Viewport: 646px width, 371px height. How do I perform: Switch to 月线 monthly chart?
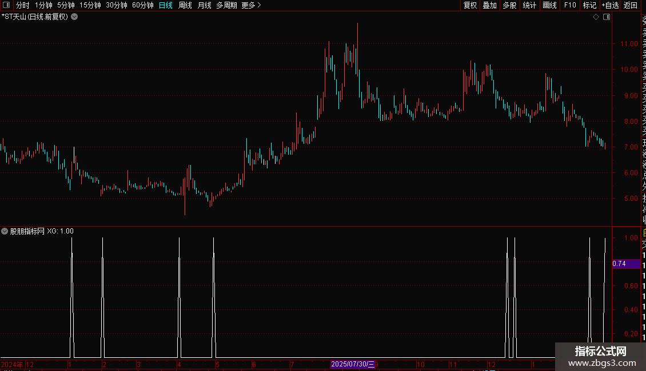[x=204, y=5]
